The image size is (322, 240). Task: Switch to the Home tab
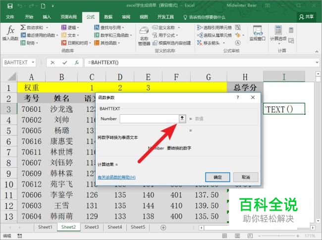(29, 17)
